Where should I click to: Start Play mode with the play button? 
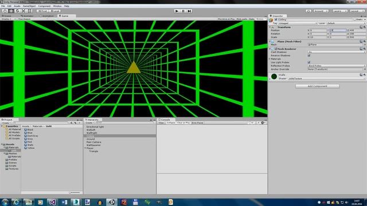click(x=177, y=11)
